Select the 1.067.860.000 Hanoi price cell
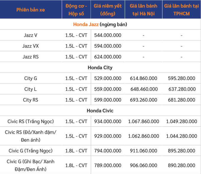The width and height of the screenshot is (201, 174). tap(143, 121)
